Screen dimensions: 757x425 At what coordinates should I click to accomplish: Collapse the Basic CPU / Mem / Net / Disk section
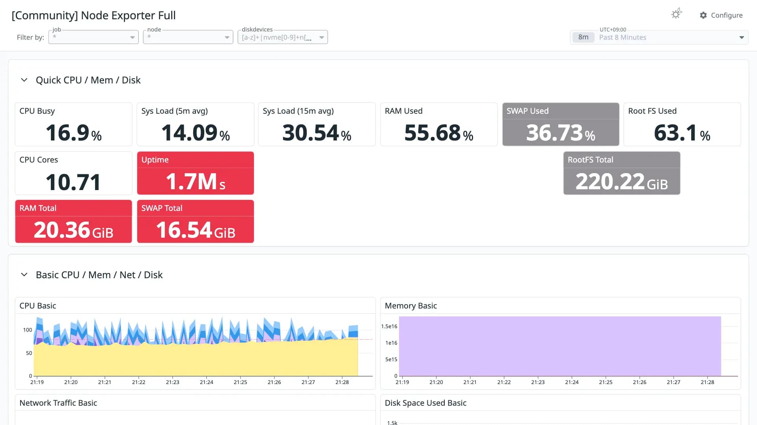(24, 275)
